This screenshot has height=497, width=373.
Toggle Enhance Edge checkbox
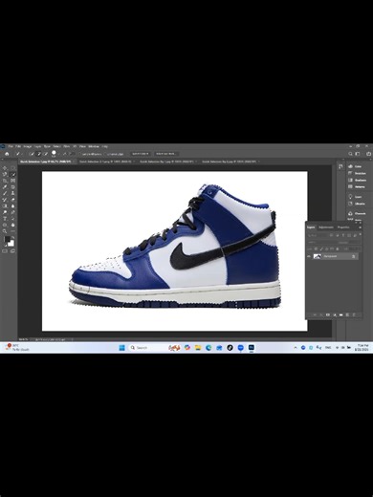pos(106,154)
